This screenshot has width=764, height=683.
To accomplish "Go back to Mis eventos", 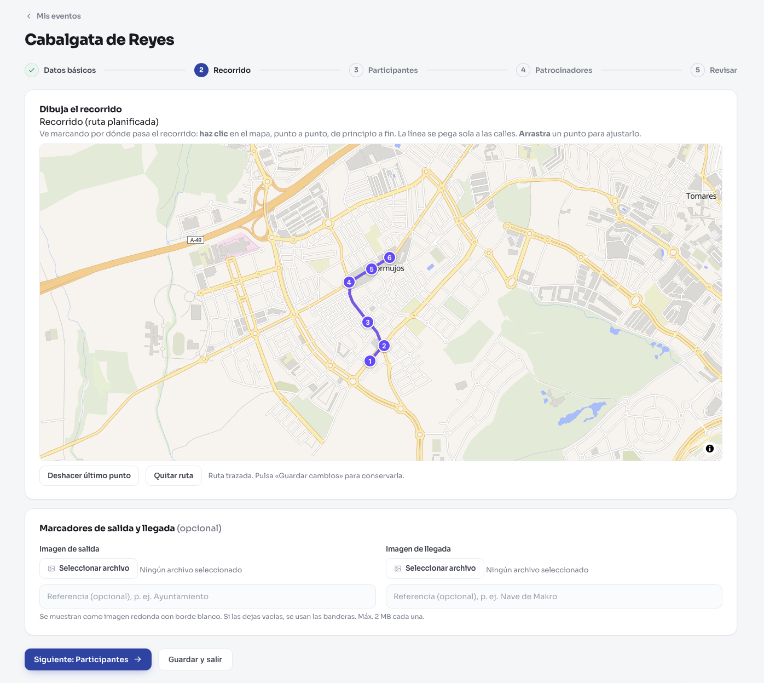I will pyautogui.click(x=53, y=16).
